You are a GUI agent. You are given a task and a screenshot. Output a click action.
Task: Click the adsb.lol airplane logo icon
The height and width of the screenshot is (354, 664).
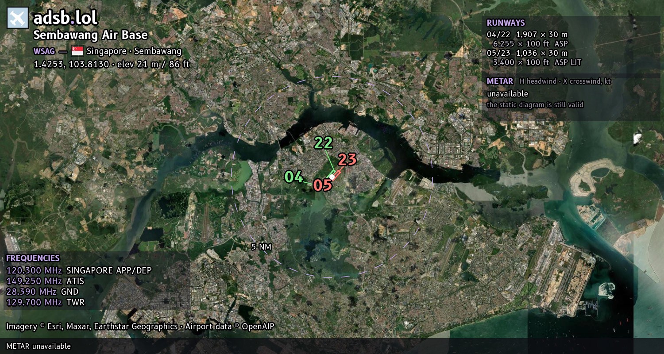point(18,18)
